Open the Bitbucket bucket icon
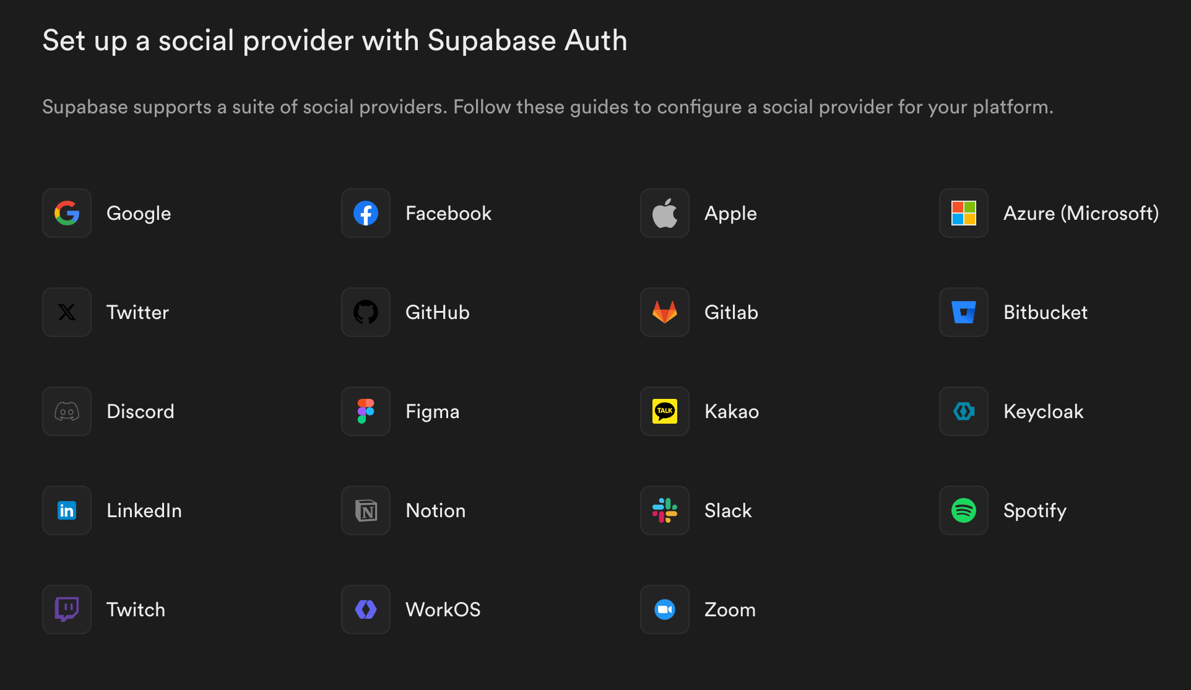The height and width of the screenshot is (690, 1191). point(964,312)
